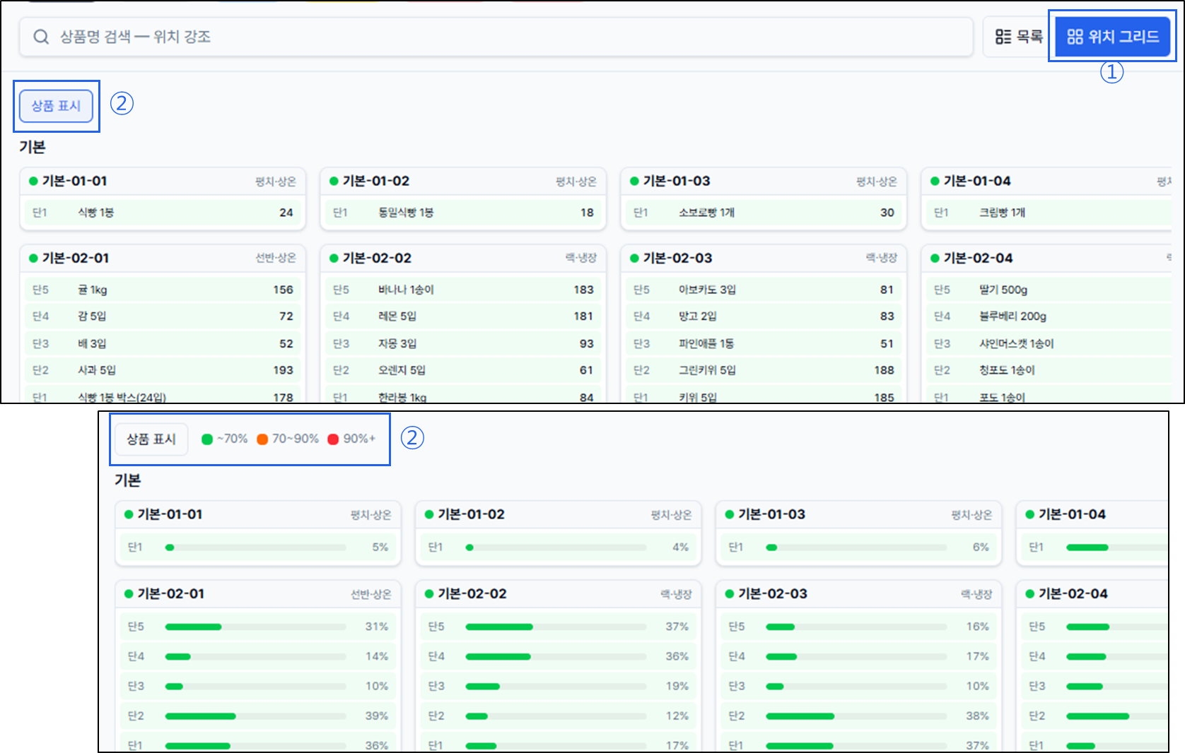
Task: Click the green ~70% legend dot
Action: click(x=207, y=439)
